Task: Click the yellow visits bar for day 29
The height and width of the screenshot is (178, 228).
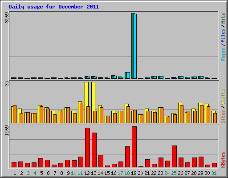Action: 199,113
